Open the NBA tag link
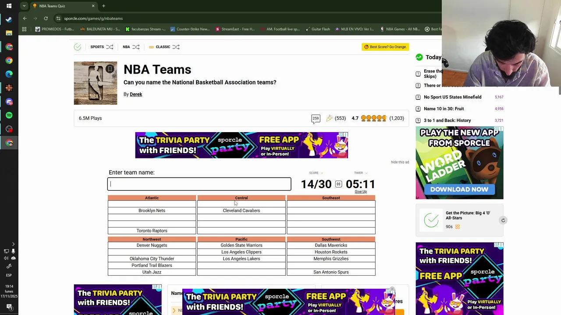The height and width of the screenshot is (315, 561). 126,47
